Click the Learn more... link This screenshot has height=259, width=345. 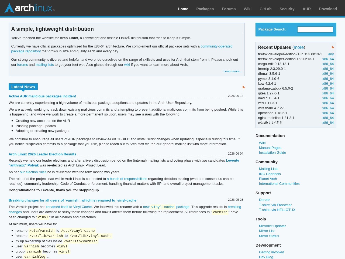click(233, 71)
